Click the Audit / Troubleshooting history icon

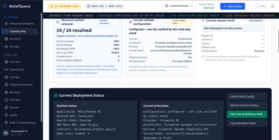(x=6, y=123)
